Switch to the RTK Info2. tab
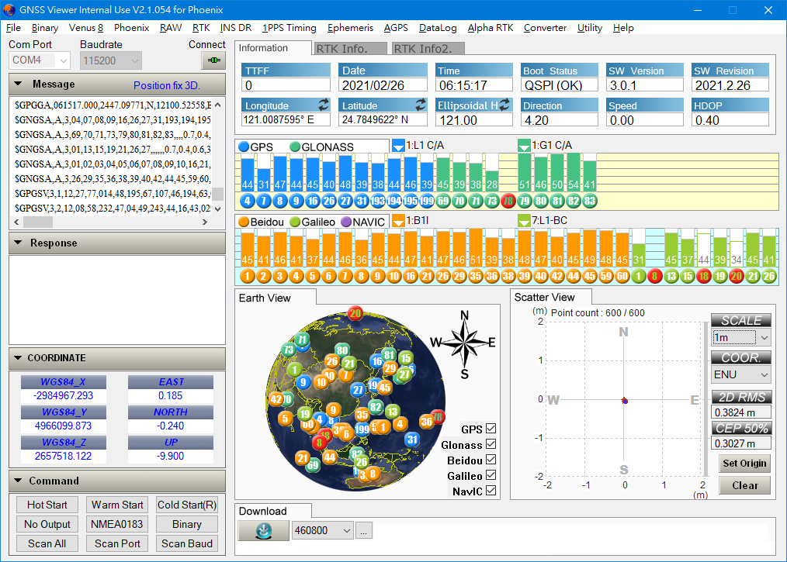Image resolution: width=787 pixels, height=562 pixels. click(x=428, y=49)
